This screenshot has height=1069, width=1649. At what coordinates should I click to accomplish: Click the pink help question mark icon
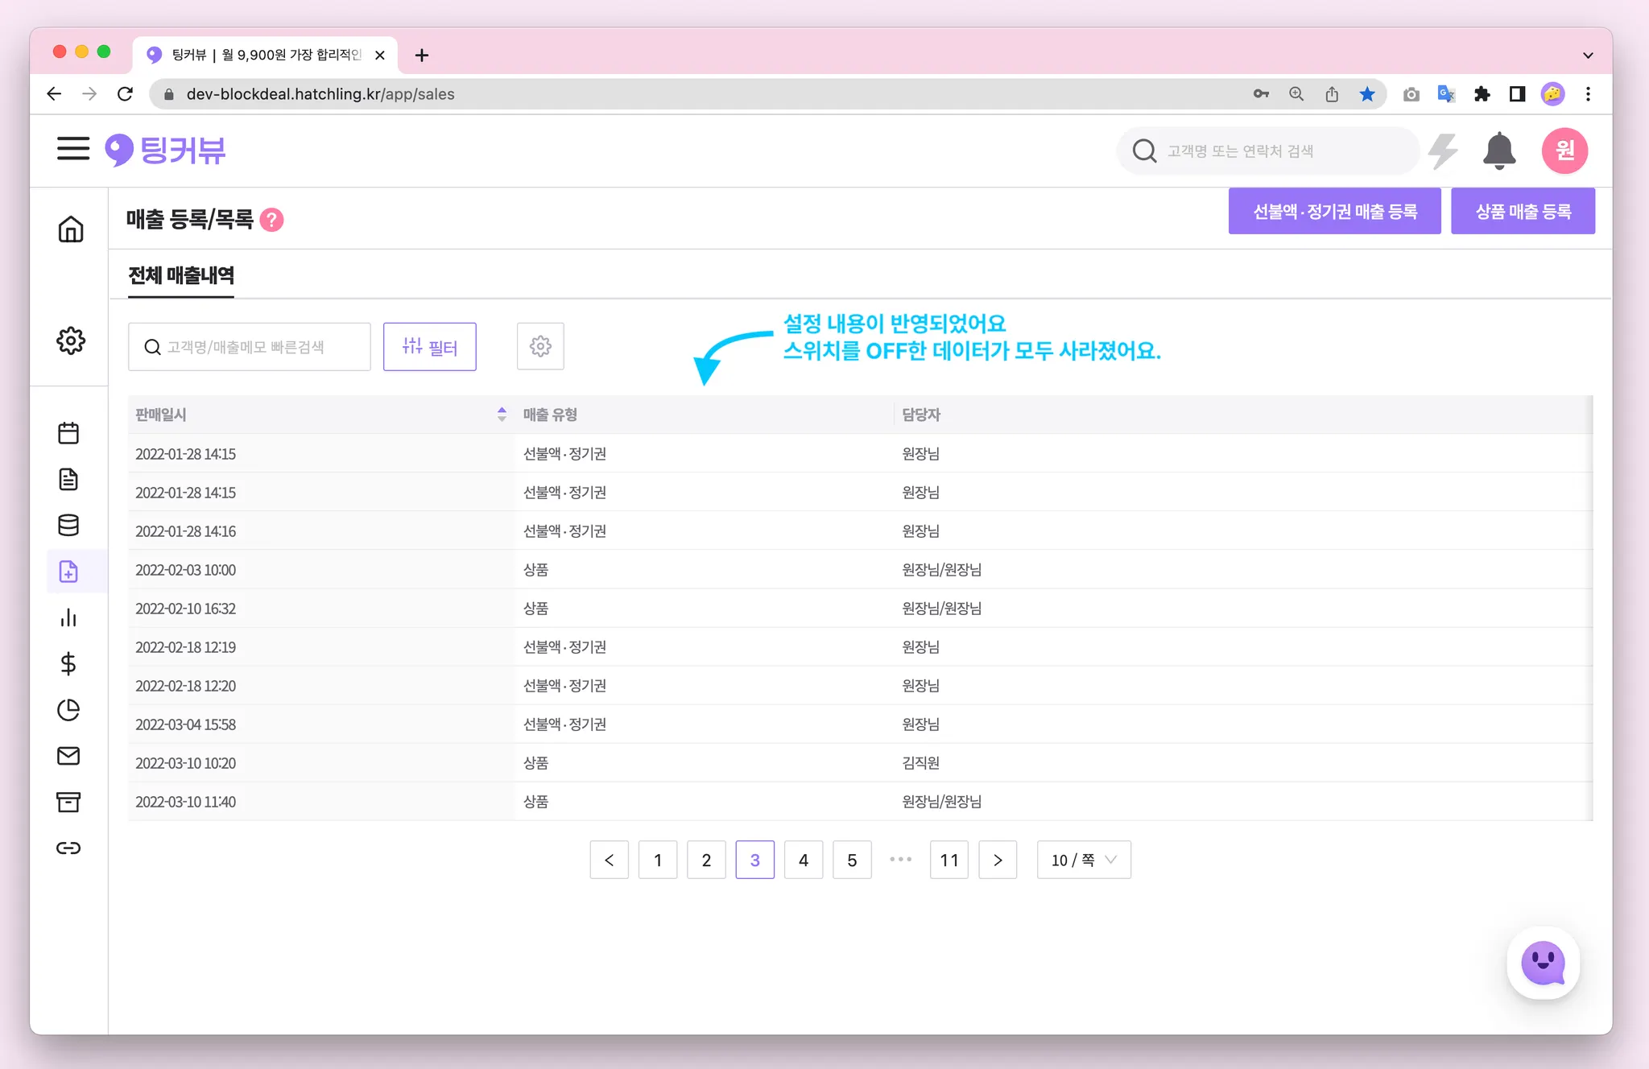tap(272, 220)
